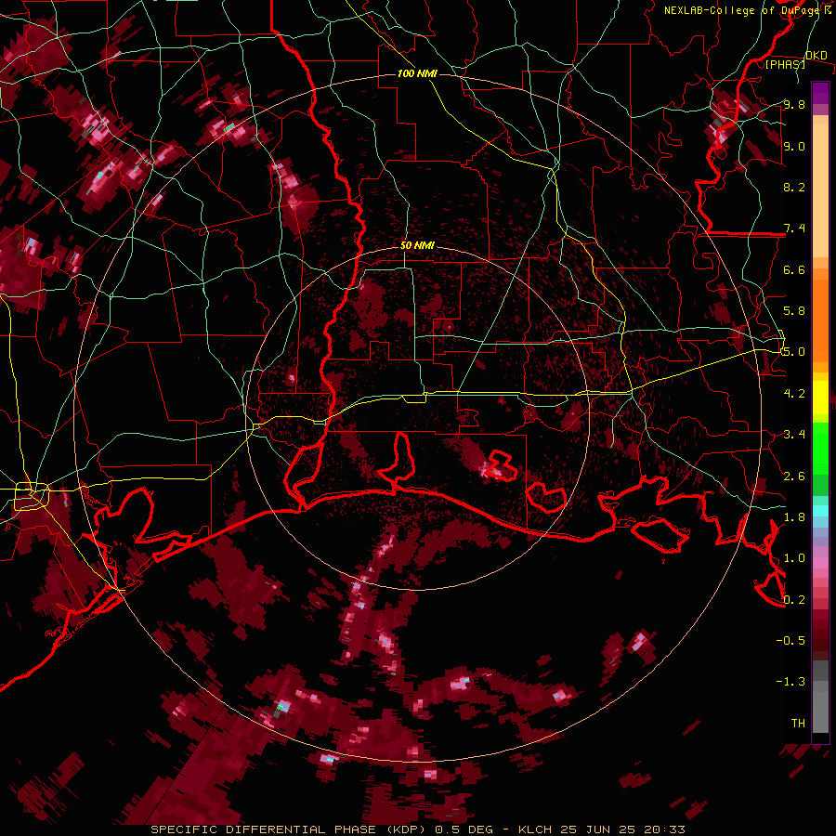
Task: Click the yellow segment of the color bar
Action: [820, 398]
